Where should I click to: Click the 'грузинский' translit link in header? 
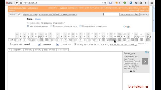[133, 8]
